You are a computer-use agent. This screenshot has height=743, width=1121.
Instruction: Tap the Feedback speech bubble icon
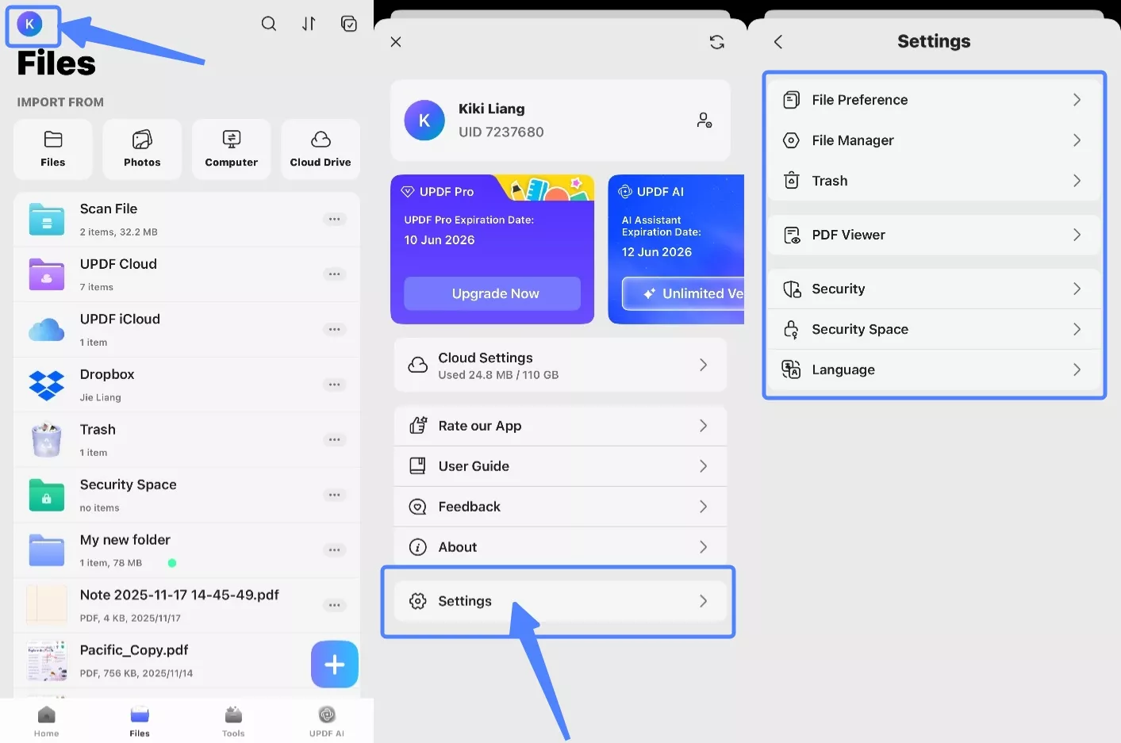coord(418,507)
